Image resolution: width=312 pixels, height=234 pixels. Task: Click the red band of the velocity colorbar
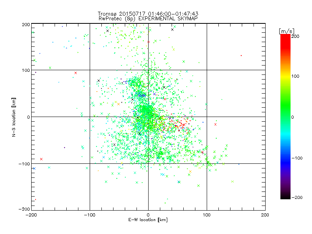coord(285,41)
